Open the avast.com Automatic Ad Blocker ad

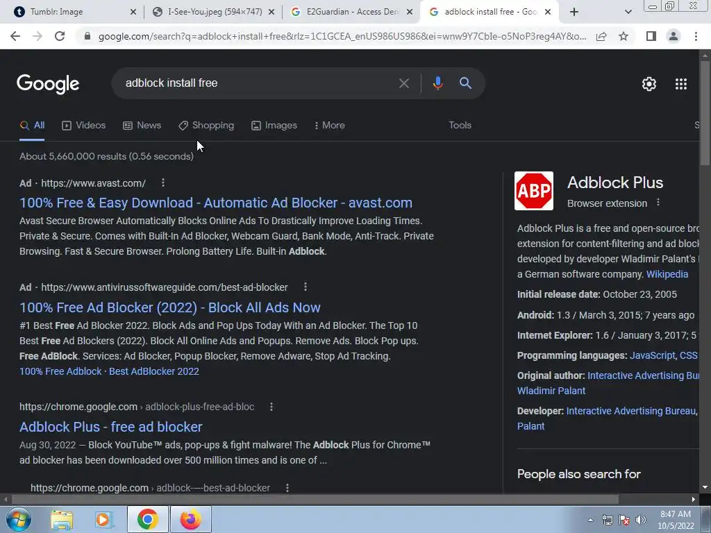[x=216, y=203]
